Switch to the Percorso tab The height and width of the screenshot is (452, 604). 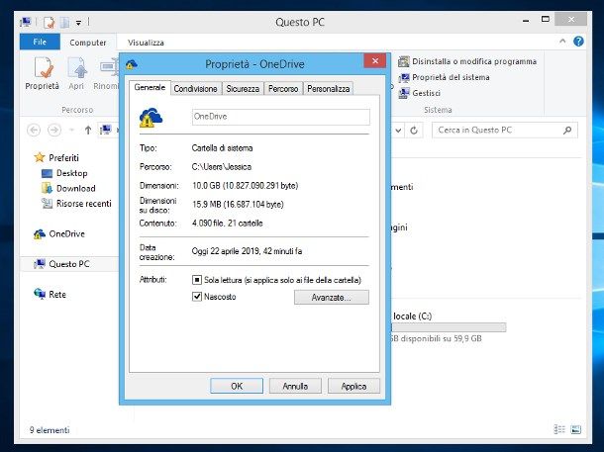click(x=283, y=88)
